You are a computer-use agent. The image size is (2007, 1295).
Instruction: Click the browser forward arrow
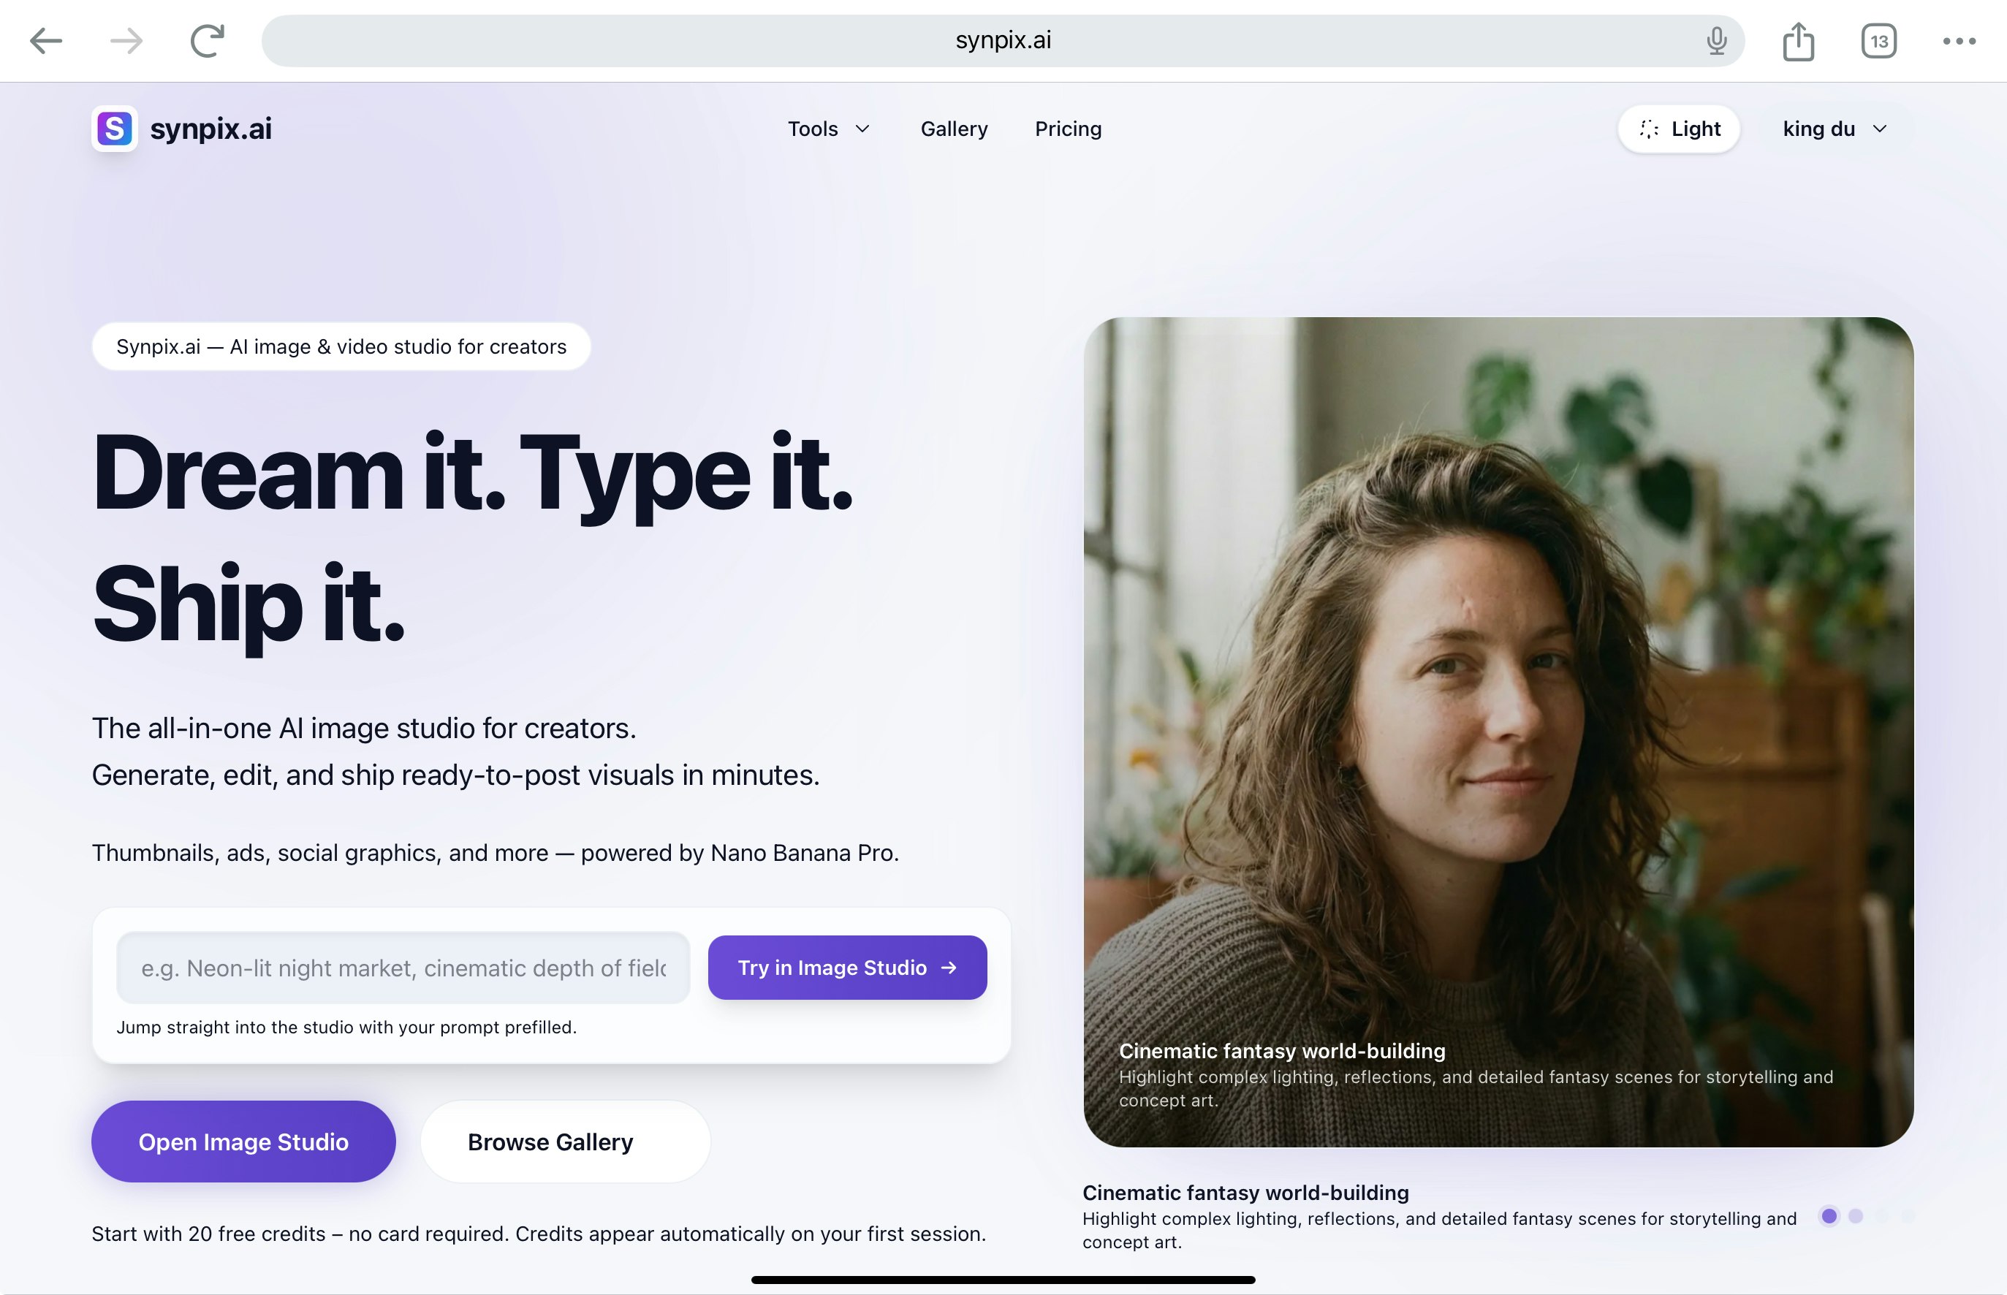[126, 40]
